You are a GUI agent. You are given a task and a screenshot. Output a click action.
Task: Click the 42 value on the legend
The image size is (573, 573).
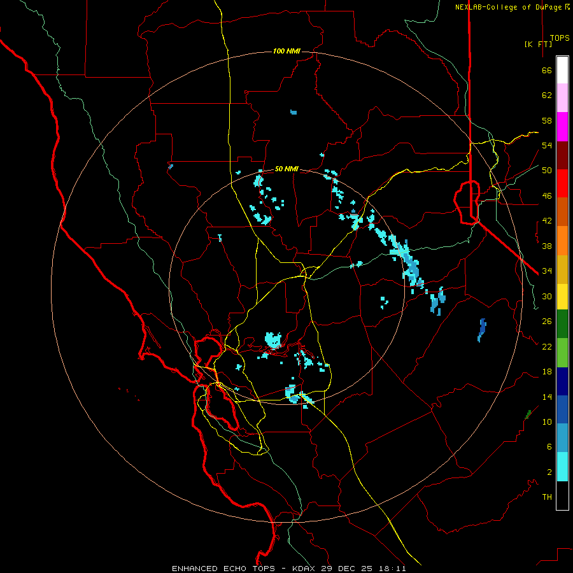click(547, 221)
